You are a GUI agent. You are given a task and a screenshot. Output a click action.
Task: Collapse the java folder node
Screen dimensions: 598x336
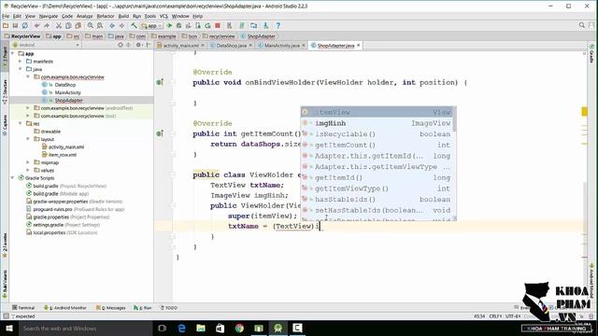tap(21, 69)
